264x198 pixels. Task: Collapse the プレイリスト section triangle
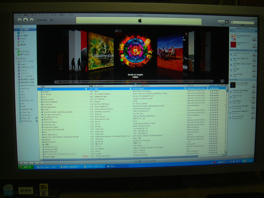point(16,59)
